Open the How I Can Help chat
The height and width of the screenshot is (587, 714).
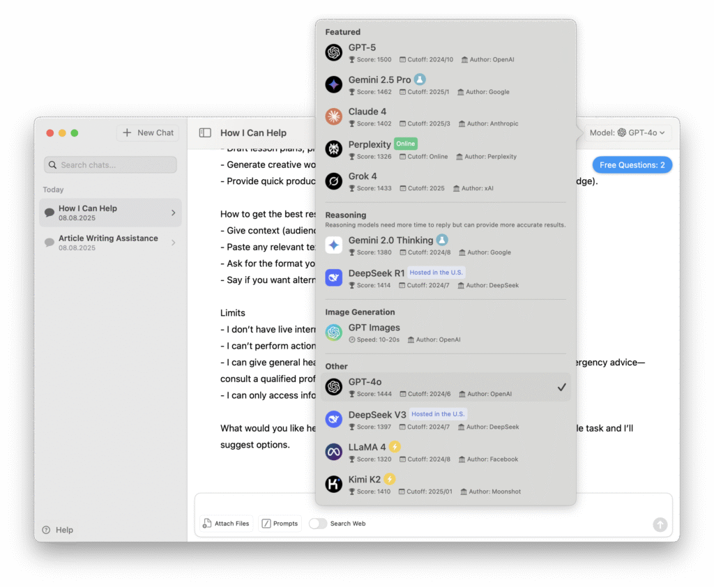click(110, 213)
